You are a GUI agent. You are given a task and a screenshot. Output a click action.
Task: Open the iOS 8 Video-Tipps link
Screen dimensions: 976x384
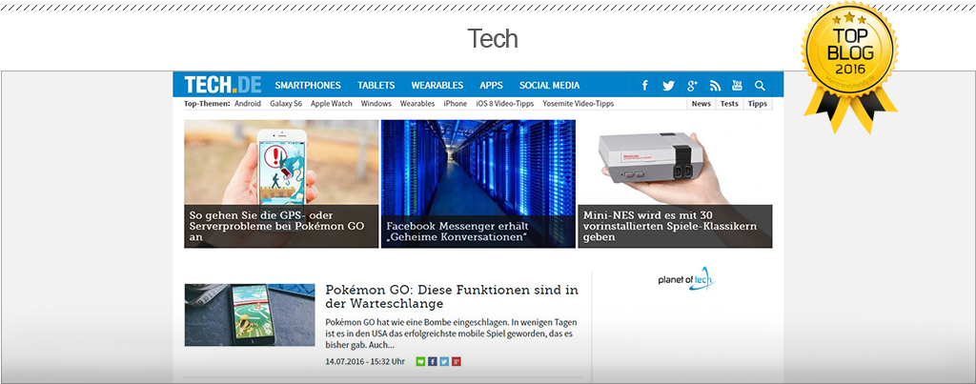505,103
